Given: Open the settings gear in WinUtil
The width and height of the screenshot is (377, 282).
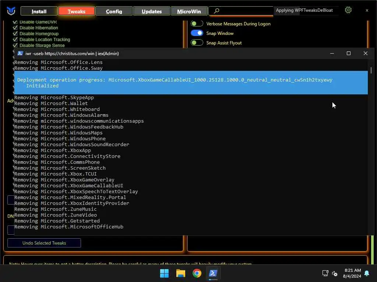Looking at the screenshot, I should click(x=348, y=10).
